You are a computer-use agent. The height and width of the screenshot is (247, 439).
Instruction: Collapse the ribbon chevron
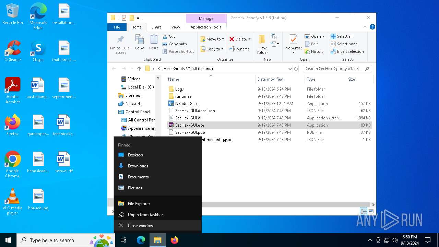point(365,27)
